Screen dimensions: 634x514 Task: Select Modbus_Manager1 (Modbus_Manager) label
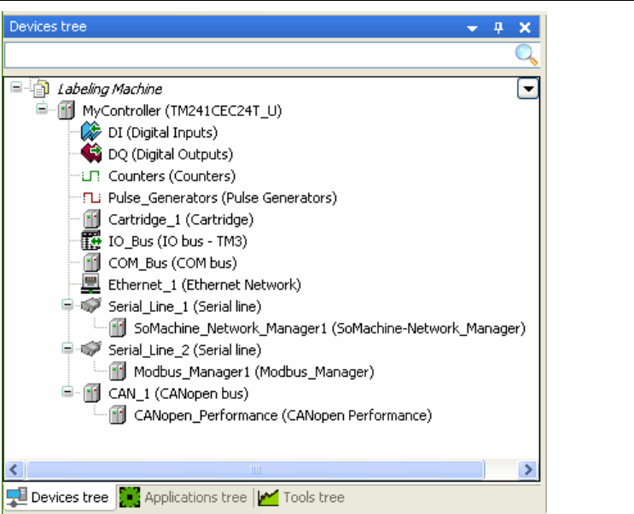pos(254,373)
